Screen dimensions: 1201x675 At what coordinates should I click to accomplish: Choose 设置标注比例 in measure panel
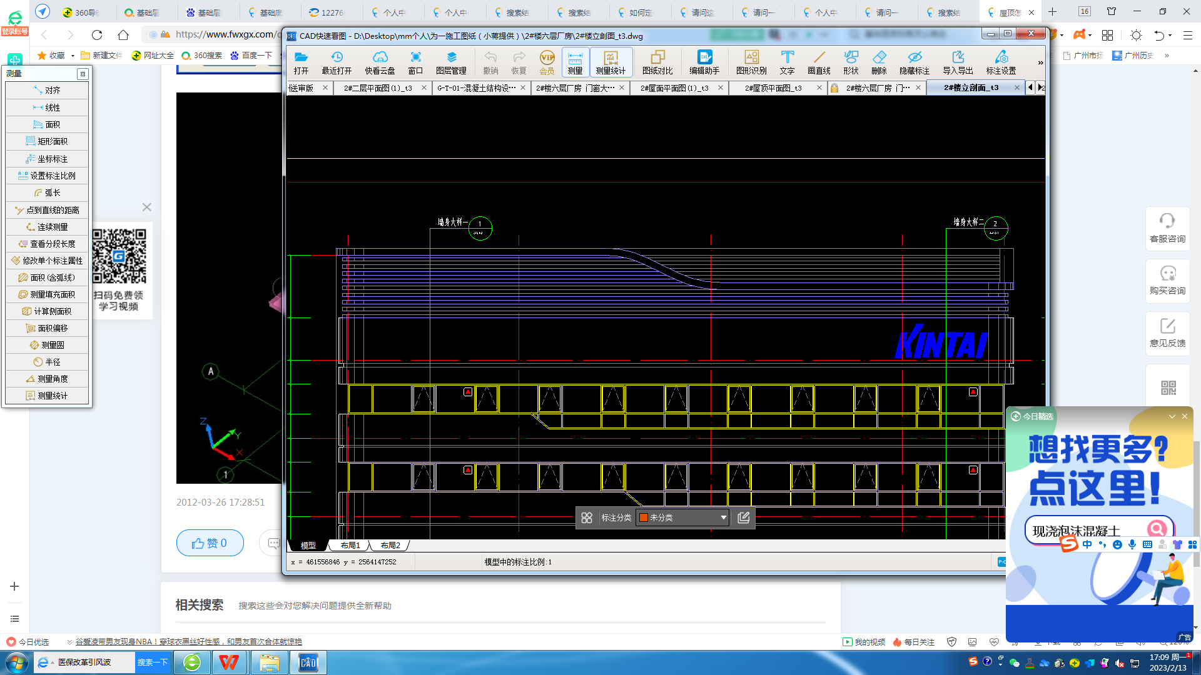(x=47, y=176)
